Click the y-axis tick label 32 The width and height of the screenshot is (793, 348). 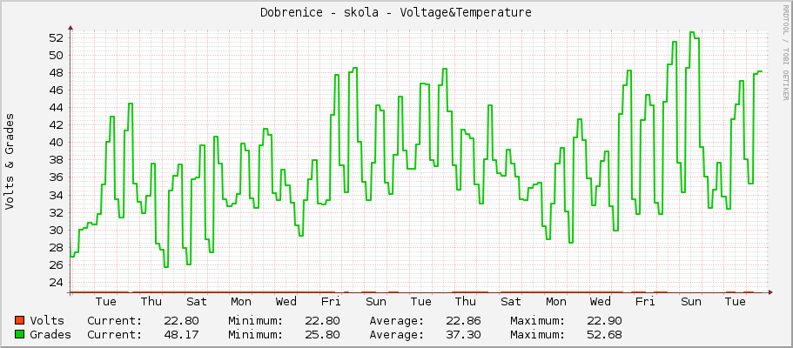(x=56, y=212)
